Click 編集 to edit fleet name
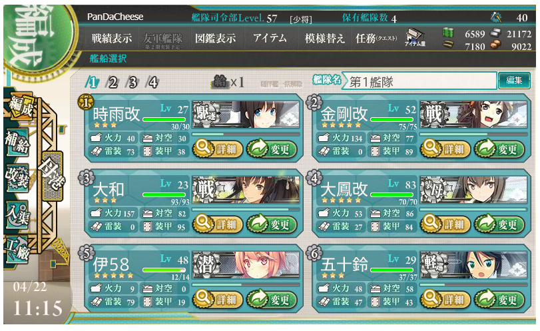The width and height of the screenshot is (540, 331). [514, 81]
